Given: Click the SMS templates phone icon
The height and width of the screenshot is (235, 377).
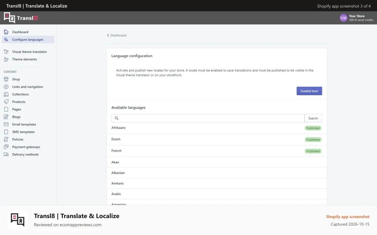Looking at the screenshot, I should pos(6,132).
